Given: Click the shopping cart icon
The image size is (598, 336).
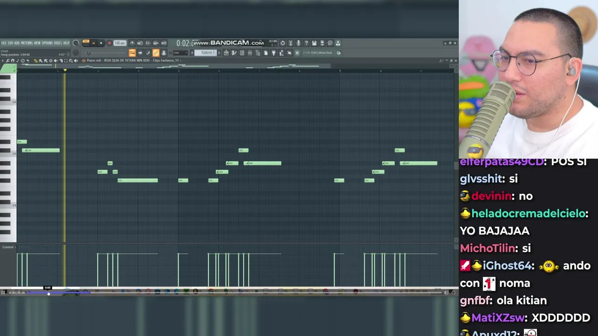Looking at the screenshot, I should [x=298, y=53].
